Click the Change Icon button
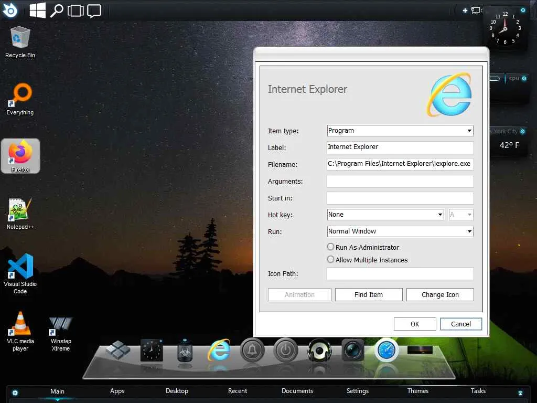537x403 pixels. click(440, 295)
